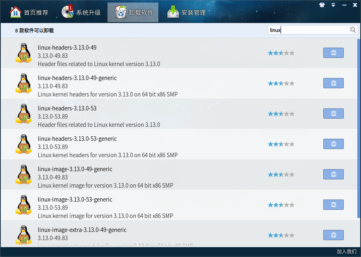Click star rating of linux-headers-3.13.0-53
The height and width of the screenshot is (257, 361).
(281, 114)
